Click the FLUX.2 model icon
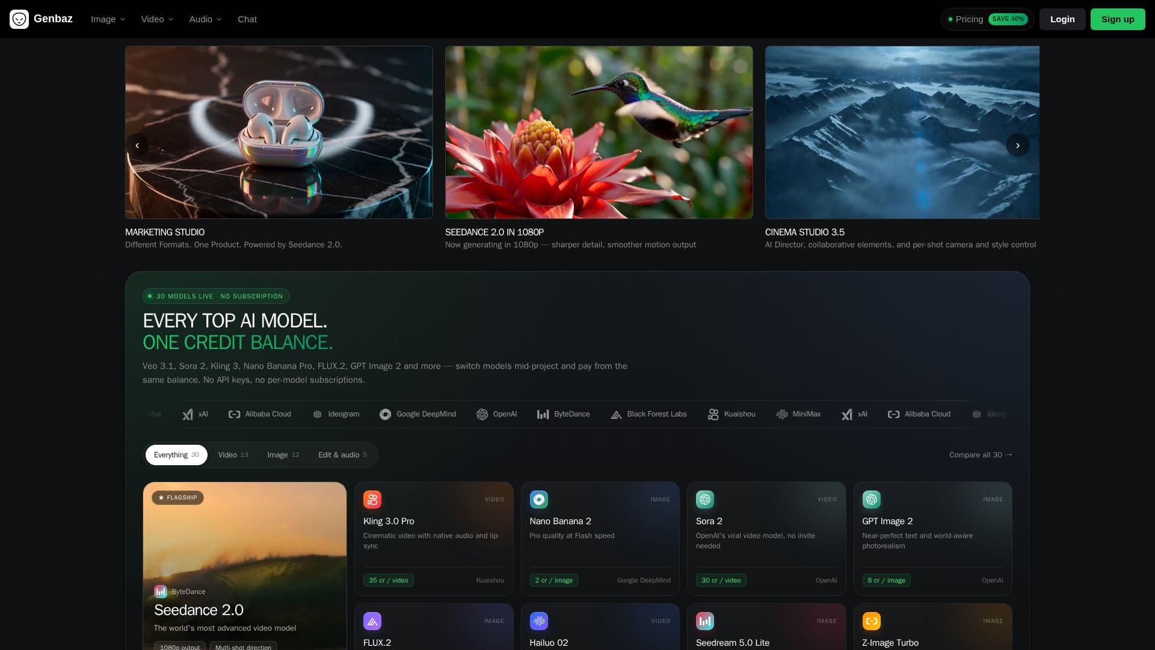This screenshot has width=1155, height=650. click(372, 621)
